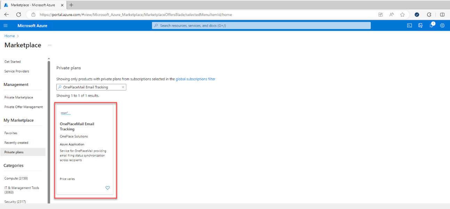Favorite the OnePlaceMail Email Tracking offer
The width and height of the screenshot is (450, 209).
tap(108, 188)
